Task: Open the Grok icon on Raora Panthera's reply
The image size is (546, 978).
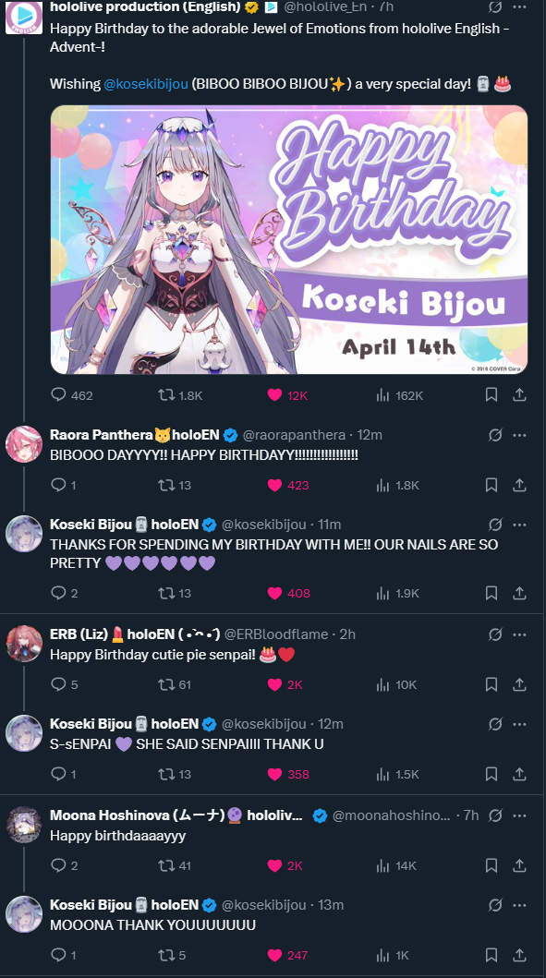Action: (x=495, y=435)
